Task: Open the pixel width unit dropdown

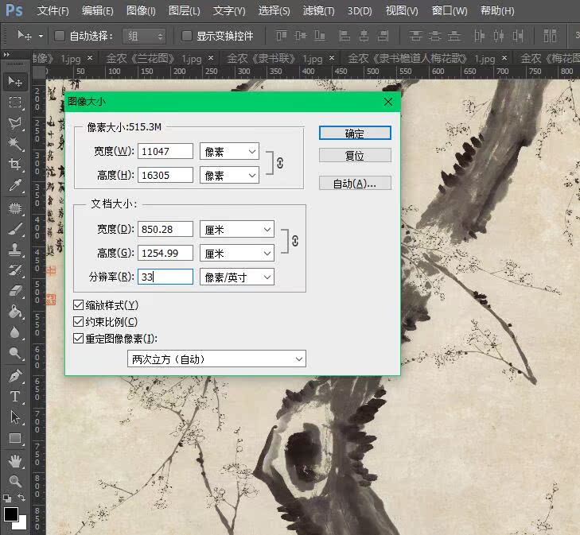Action: [229, 152]
